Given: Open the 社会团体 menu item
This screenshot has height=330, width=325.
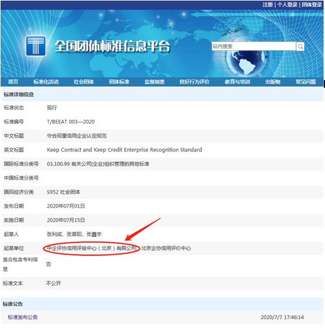Looking at the screenshot, I should coord(84,82).
